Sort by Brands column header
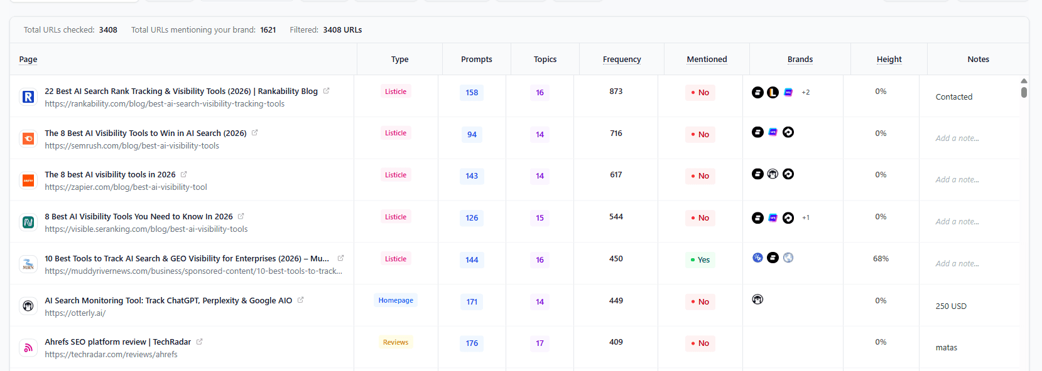1042x371 pixels. [800, 59]
